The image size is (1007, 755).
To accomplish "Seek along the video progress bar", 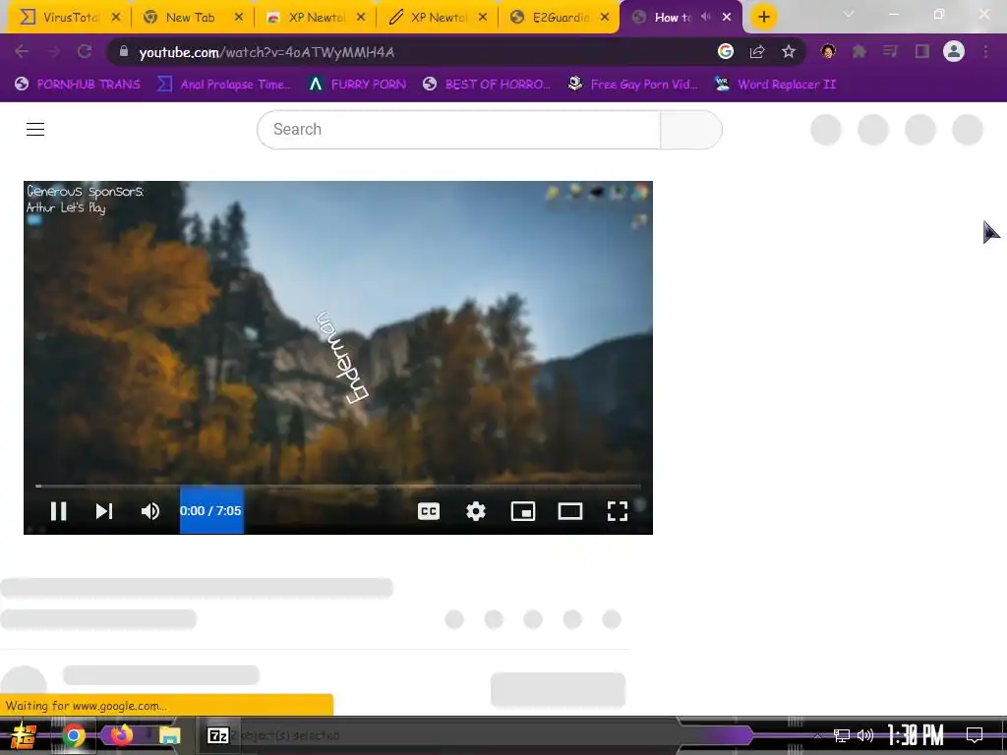I will click(338, 486).
